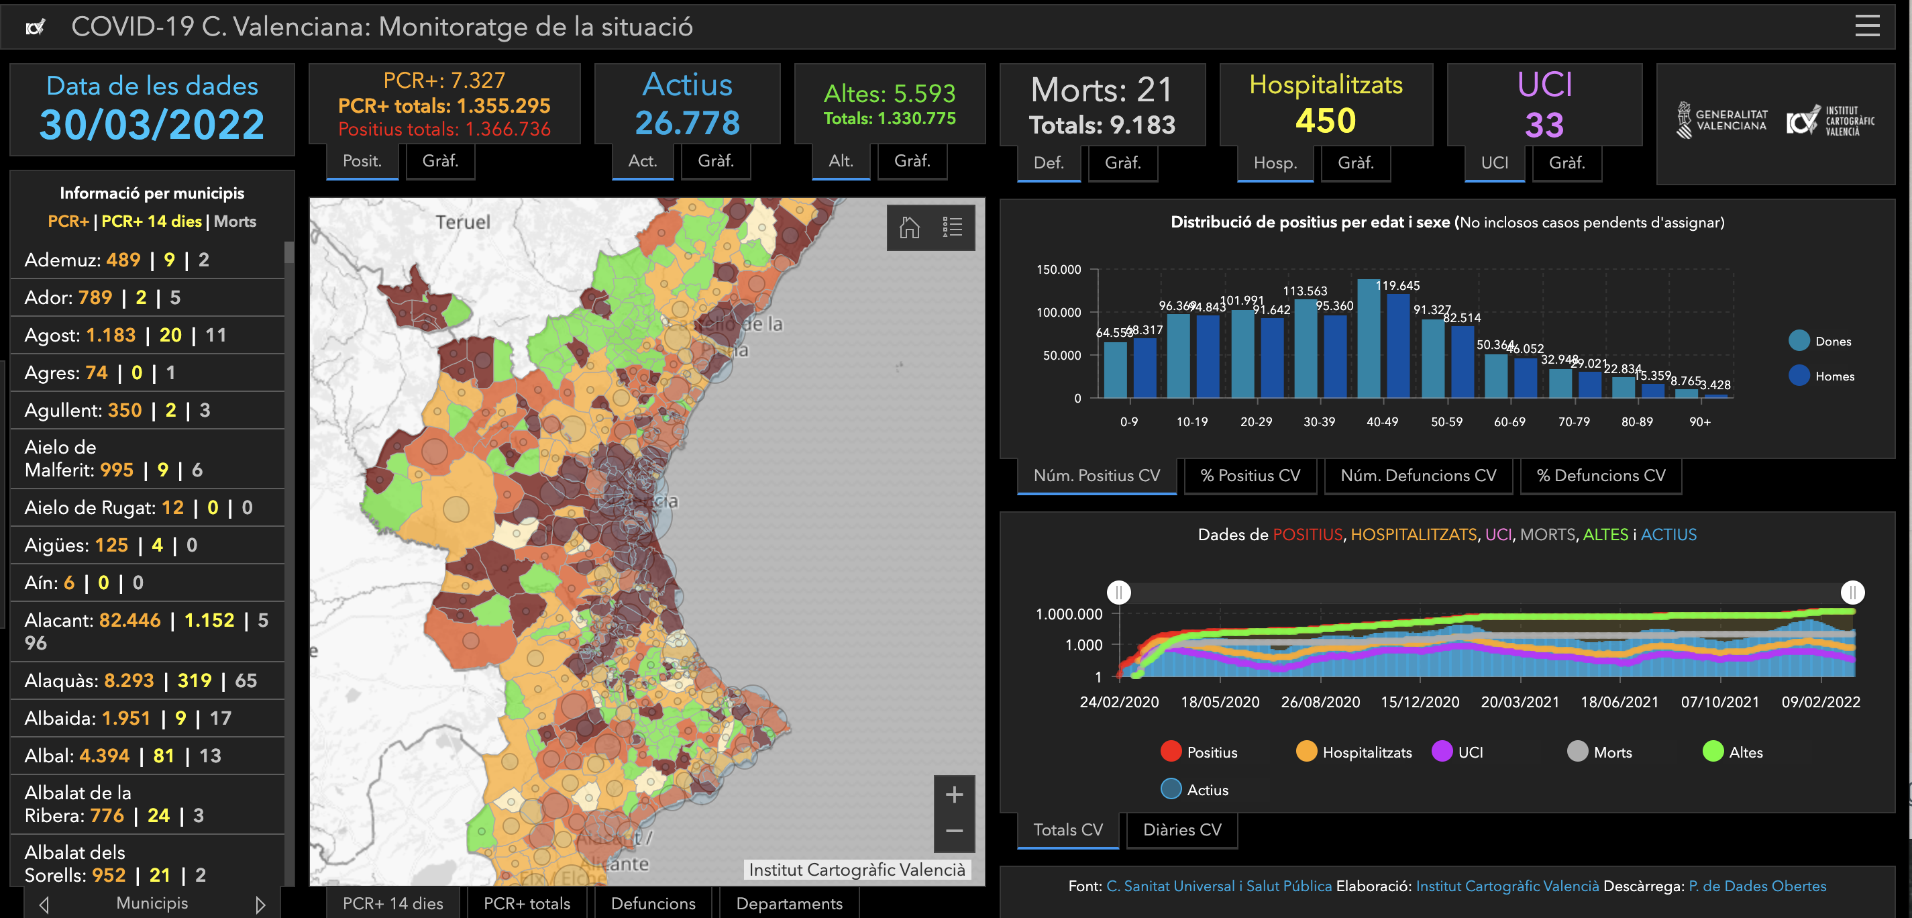Open the P. de Dades Obertes link
The width and height of the screenshot is (1912, 918).
[1757, 886]
